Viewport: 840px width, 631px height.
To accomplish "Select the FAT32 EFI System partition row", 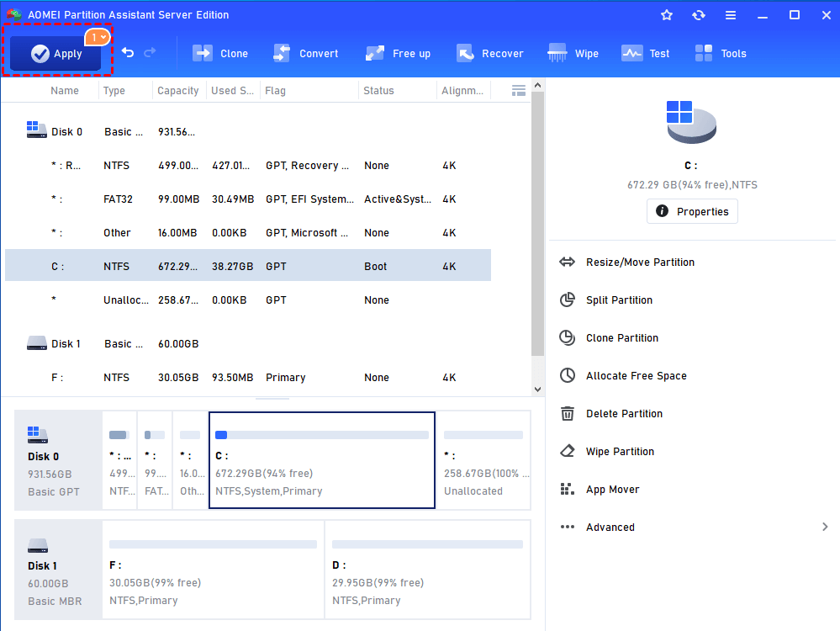I will click(248, 199).
